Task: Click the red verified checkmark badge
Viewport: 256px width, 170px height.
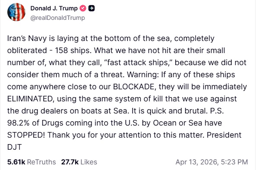Action: 83,8
